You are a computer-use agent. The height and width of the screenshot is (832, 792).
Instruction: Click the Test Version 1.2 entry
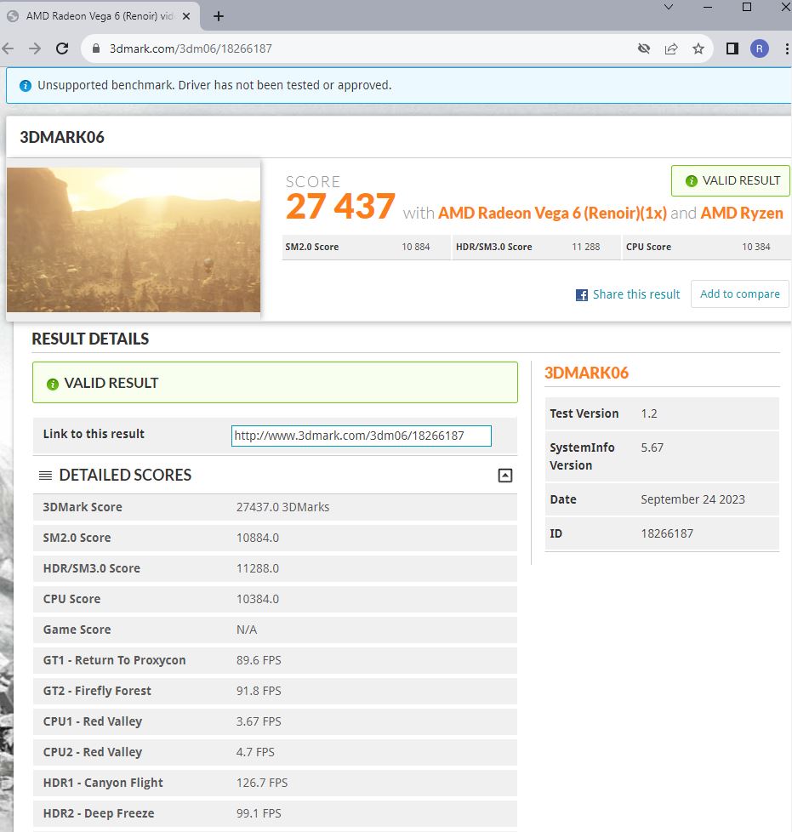pyautogui.click(x=662, y=414)
